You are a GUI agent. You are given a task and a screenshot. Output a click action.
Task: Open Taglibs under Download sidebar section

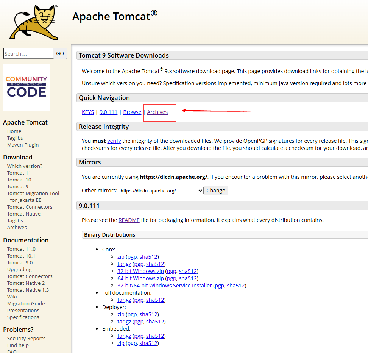(x=15, y=220)
